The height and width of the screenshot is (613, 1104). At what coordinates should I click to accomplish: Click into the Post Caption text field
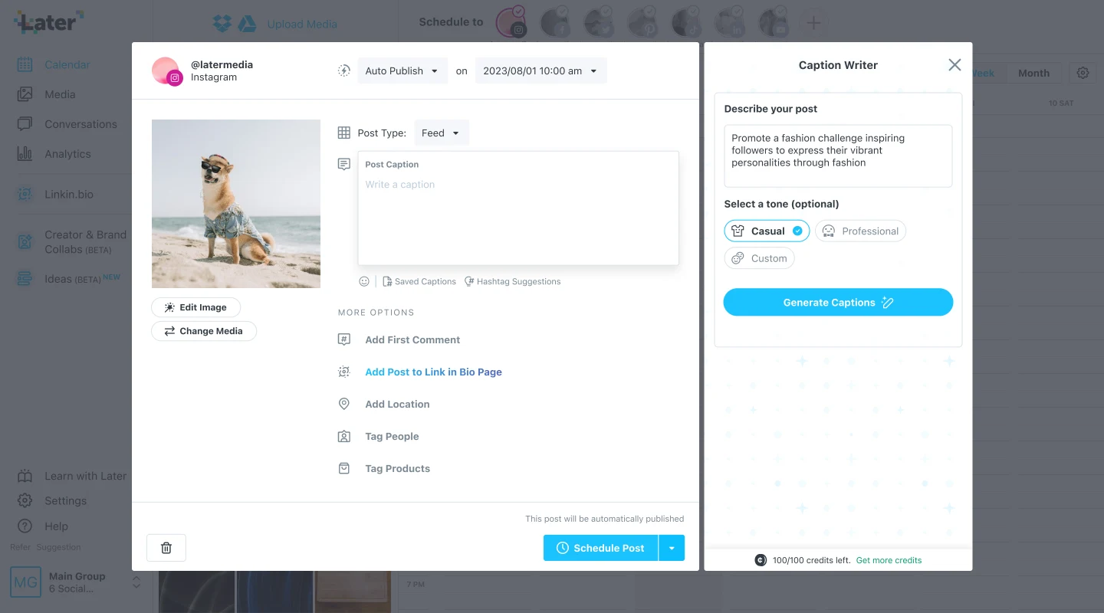tap(518, 208)
